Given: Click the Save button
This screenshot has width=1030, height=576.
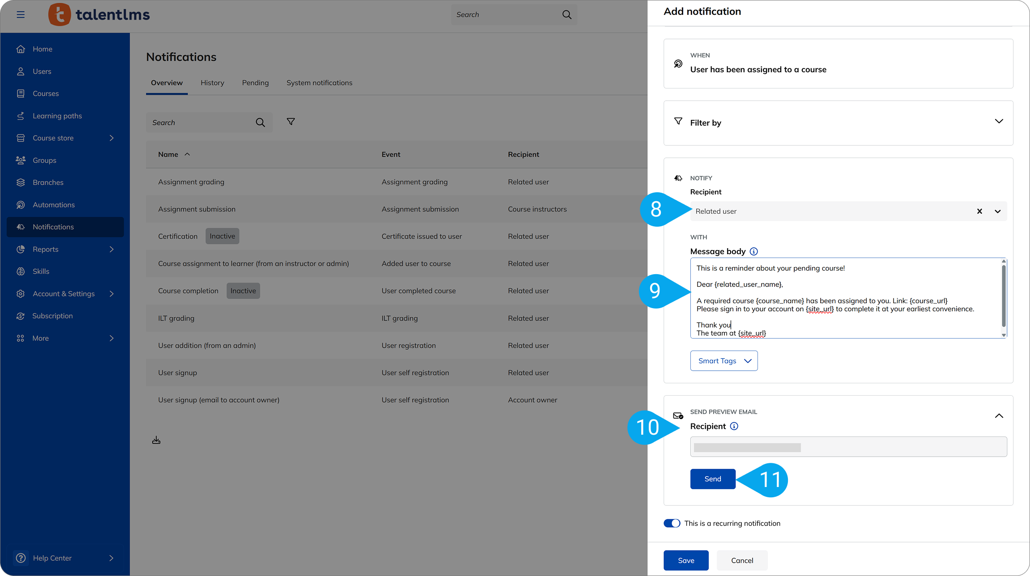Looking at the screenshot, I should [685, 560].
